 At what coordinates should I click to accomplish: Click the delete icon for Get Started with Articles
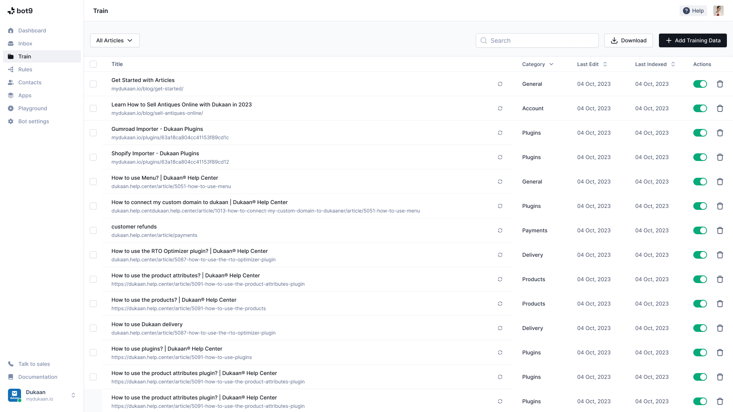coord(720,84)
